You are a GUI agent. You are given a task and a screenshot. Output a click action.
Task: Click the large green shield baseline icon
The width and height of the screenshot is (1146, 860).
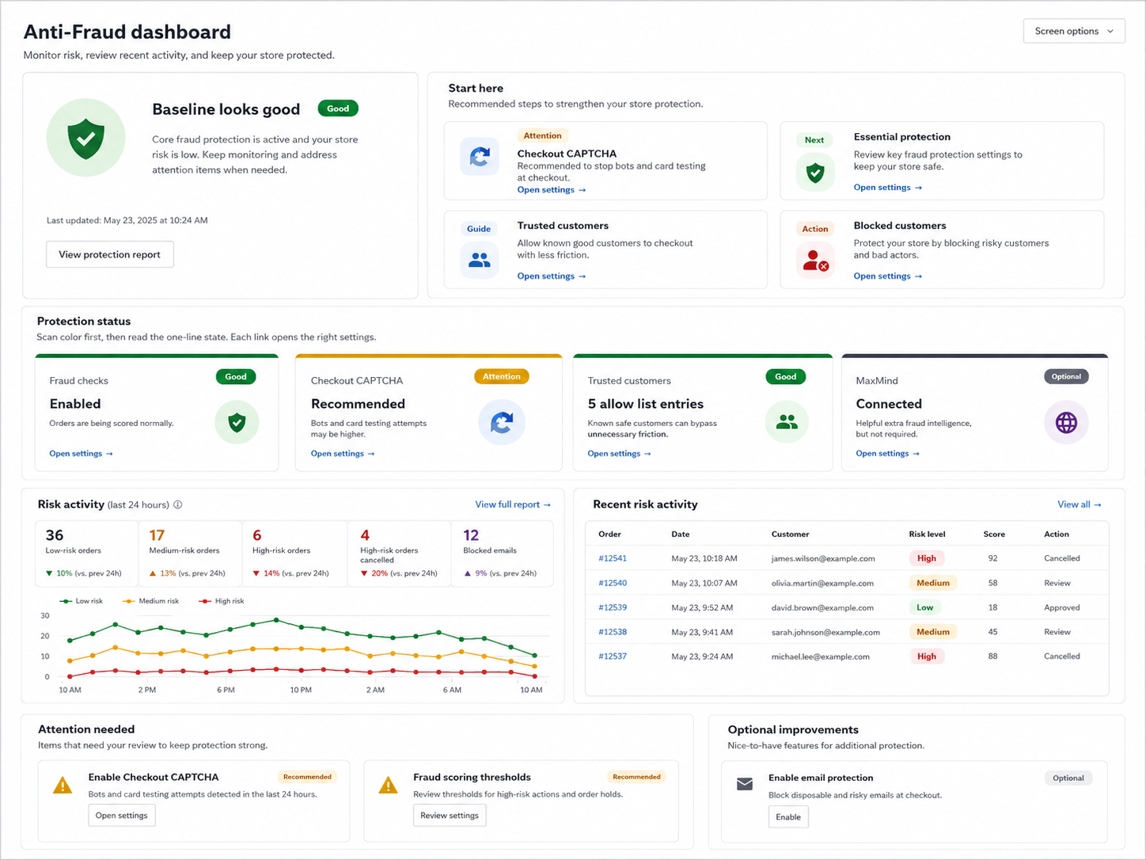86,138
